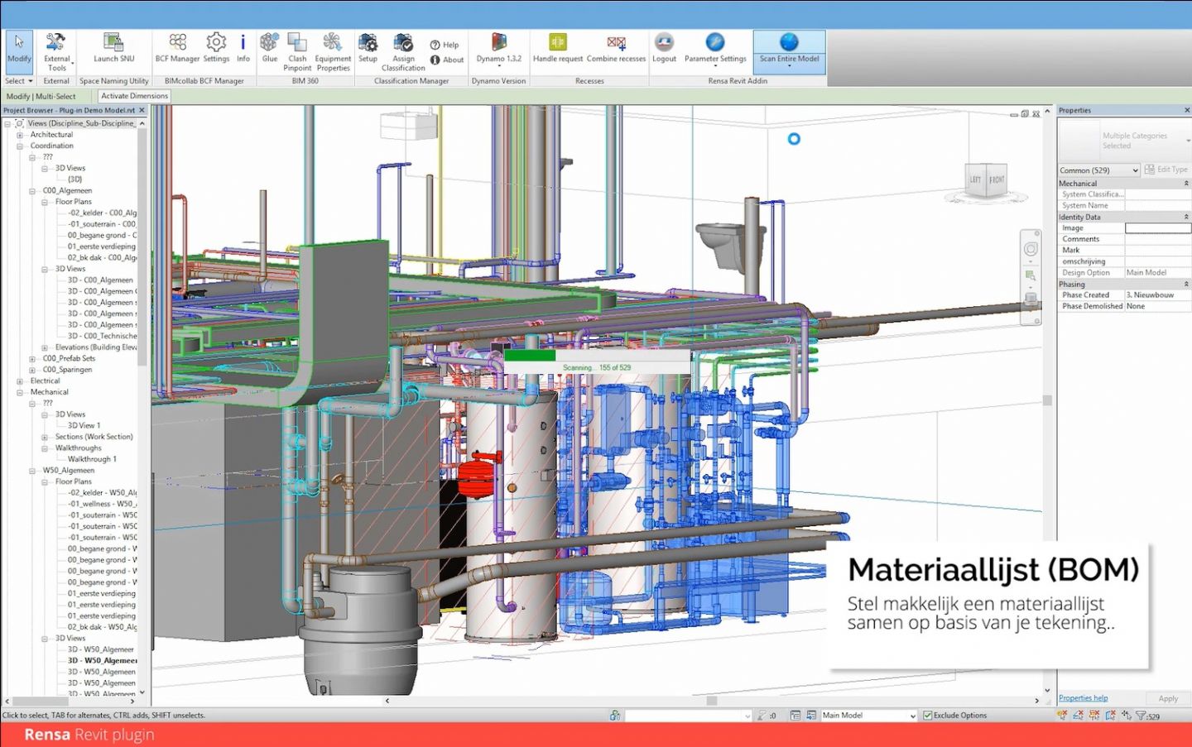This screenshot has width=1192, height=747.
Task: Toggle Exclude Options checkbox
Action: pyautogui.click(x=927, y=716)
